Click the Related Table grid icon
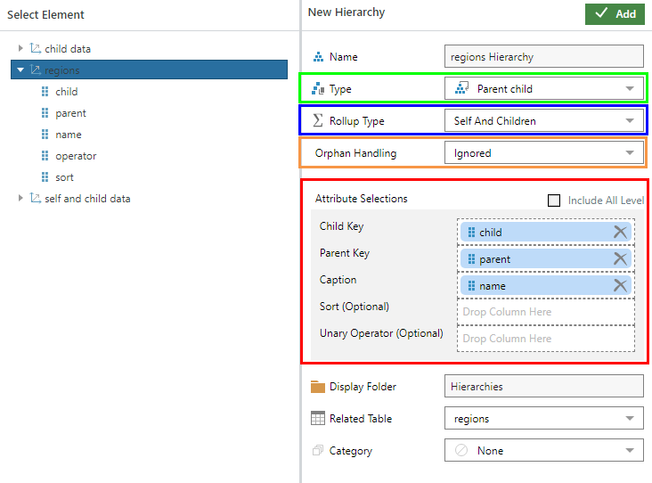The height and width of the screenshot is (483, 652). [x=317, y=419]
